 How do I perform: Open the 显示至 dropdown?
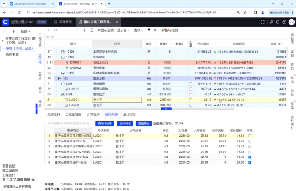[124, 30]
